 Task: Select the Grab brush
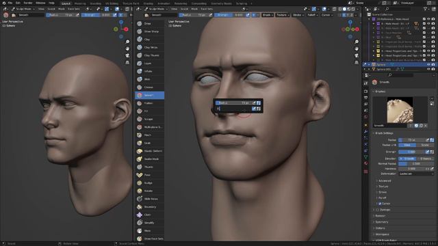point(149,143)
